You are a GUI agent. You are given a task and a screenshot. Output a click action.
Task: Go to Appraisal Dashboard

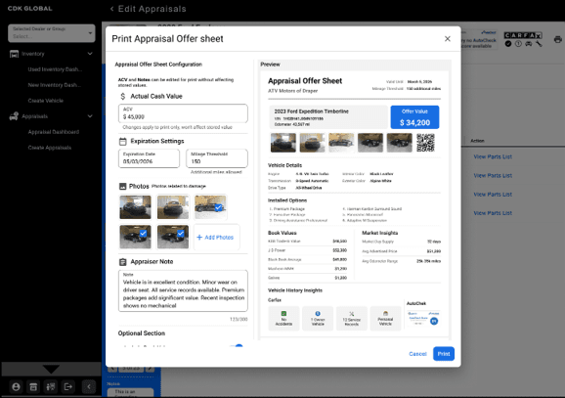point(54,132)
